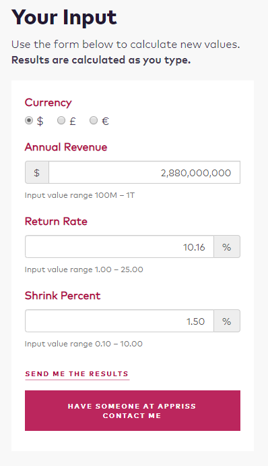Click the € symbol label
Screen dimensions: 268x466
[x=105, y=121]
